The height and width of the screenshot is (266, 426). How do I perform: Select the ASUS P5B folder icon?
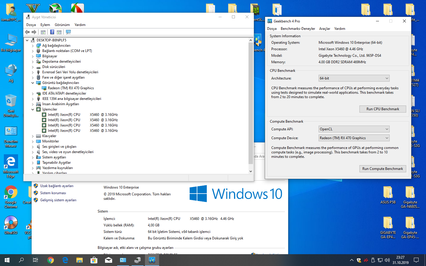(x=388, y=195)
